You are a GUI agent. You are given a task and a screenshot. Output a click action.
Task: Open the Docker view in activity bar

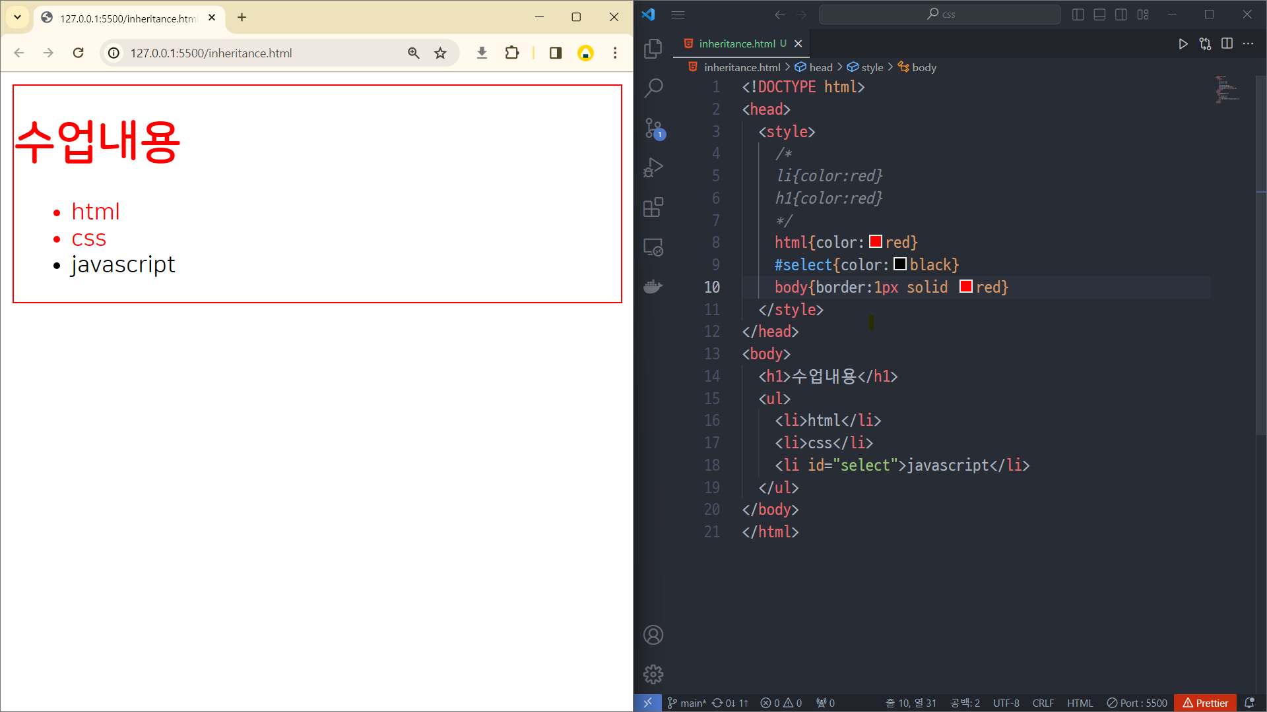click(x=653, y=287)
